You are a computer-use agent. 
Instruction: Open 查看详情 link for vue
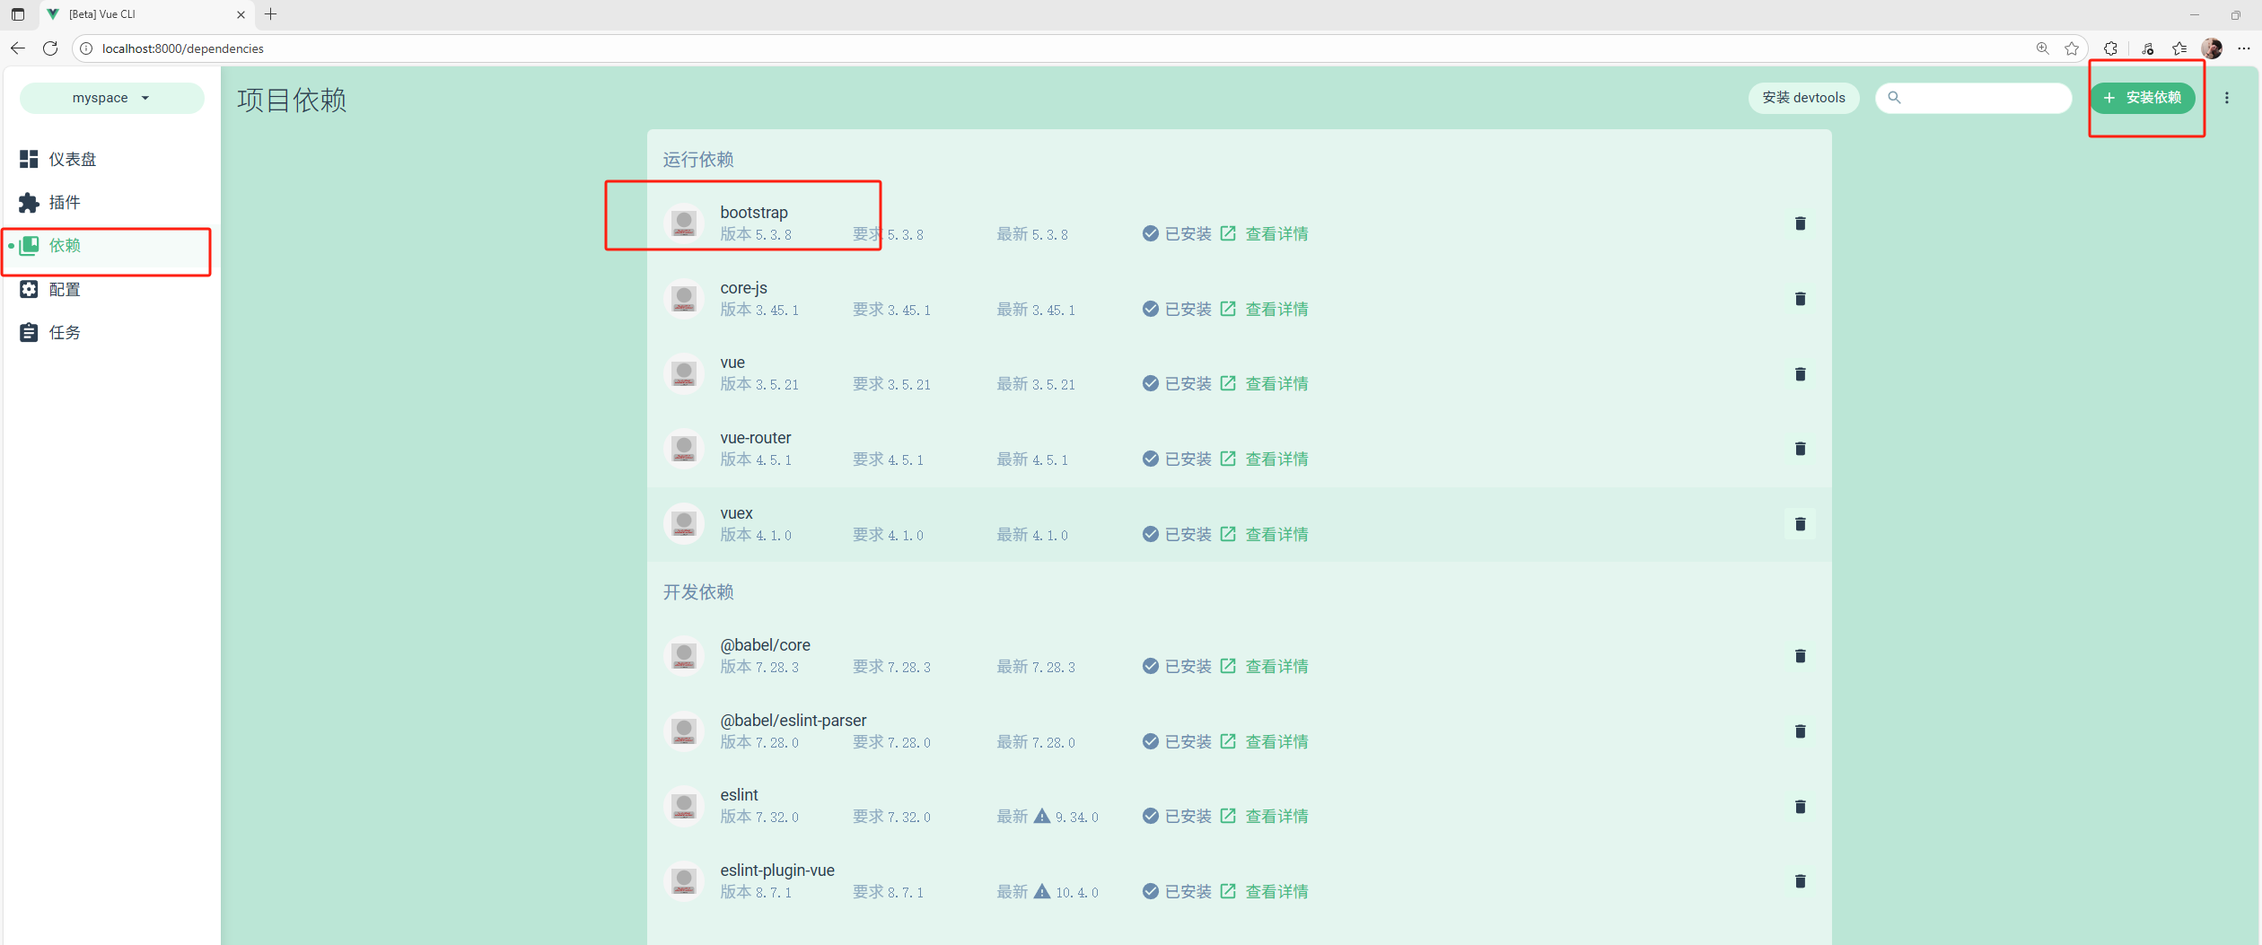point(1265,384)
